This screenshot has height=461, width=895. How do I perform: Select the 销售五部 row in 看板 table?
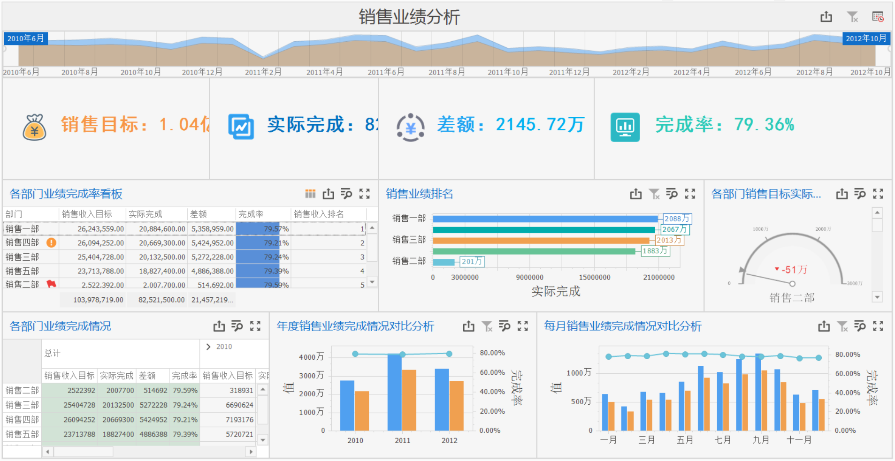(184, 271)
